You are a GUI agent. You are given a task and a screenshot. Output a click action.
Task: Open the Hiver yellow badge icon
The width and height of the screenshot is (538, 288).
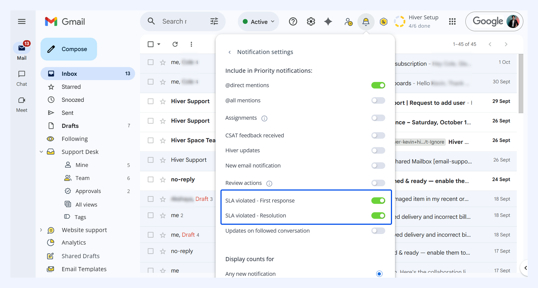tap(384, 21)
